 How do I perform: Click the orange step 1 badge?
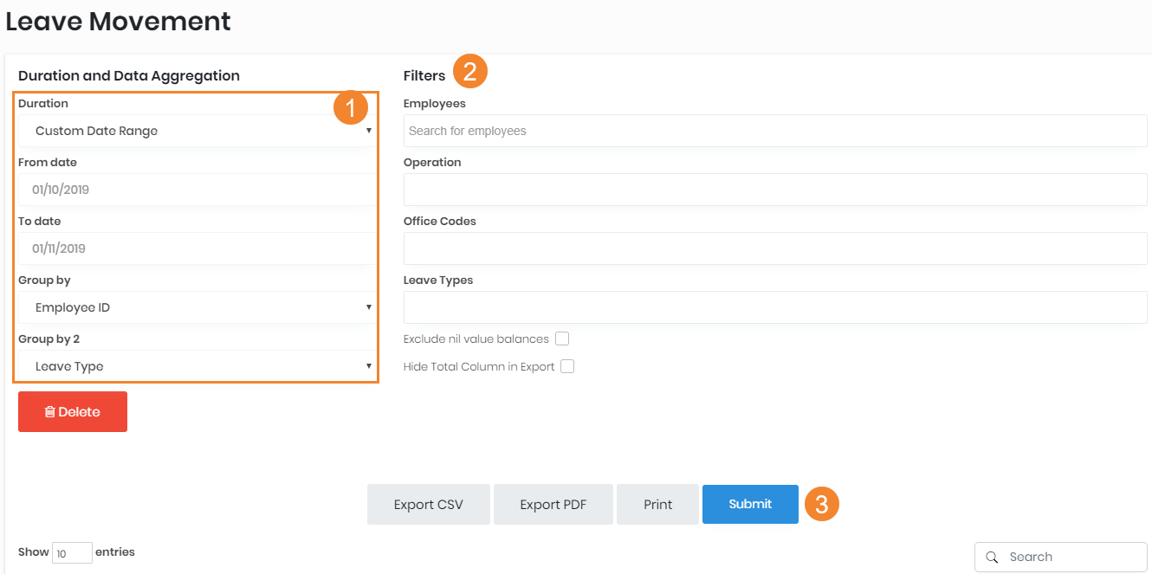351,108
